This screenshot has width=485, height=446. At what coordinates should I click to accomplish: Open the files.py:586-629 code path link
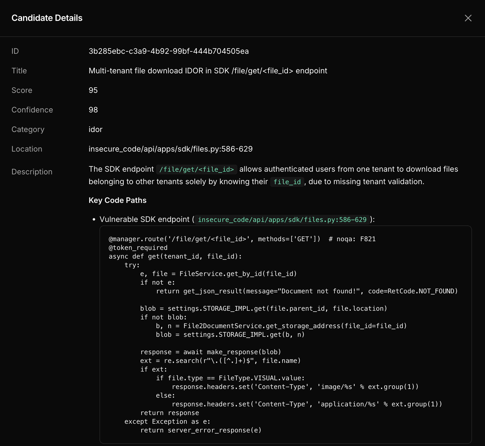pos(282,219)
